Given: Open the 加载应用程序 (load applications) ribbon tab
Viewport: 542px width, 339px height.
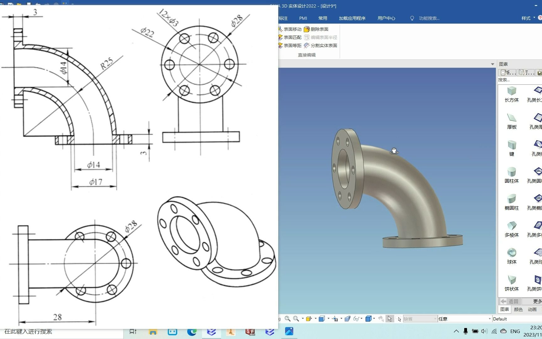Looking at the screenshot, I should click(x=352, y=18).
